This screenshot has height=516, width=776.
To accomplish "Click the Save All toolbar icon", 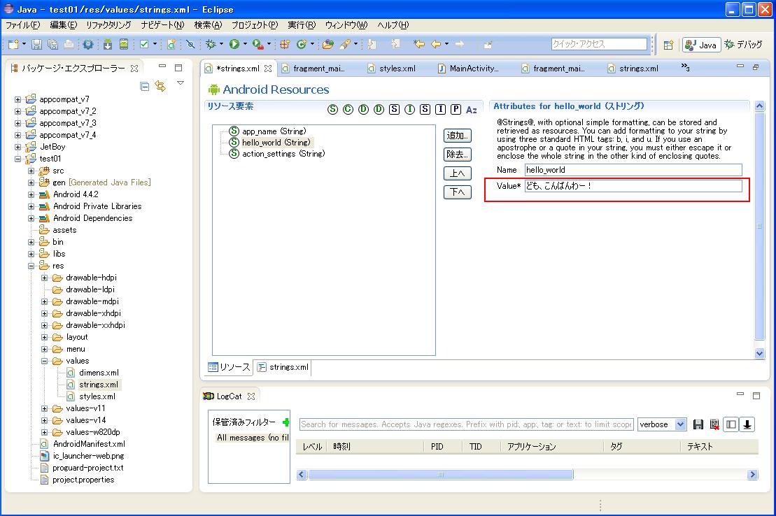I will pyautogui.click(x=52, y=45).
